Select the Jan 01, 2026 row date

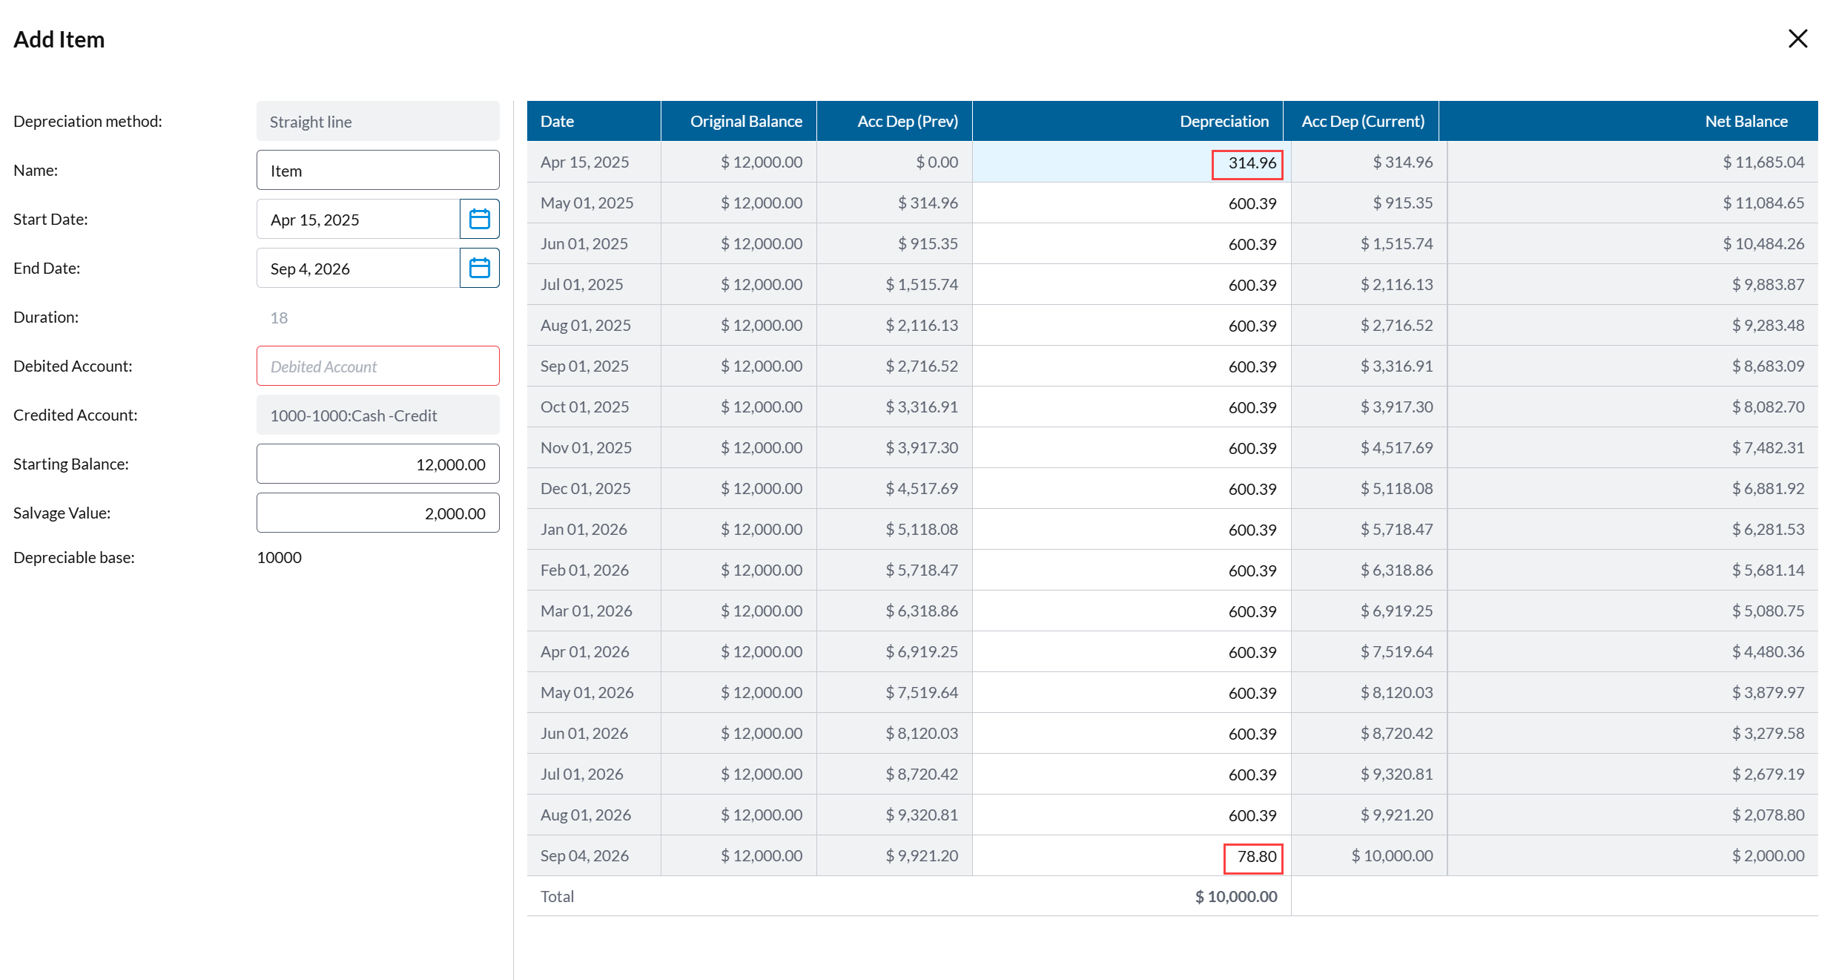tap(584, 530)
